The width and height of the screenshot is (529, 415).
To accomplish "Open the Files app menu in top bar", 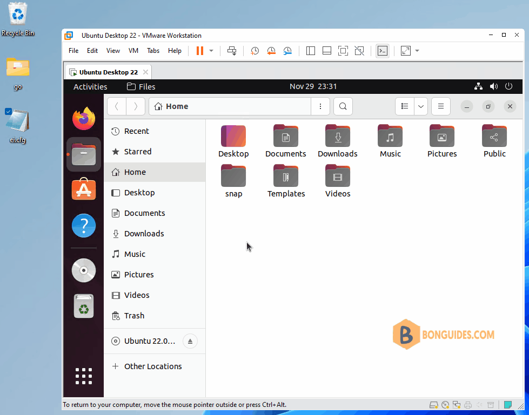I will [x=141, y=86].
